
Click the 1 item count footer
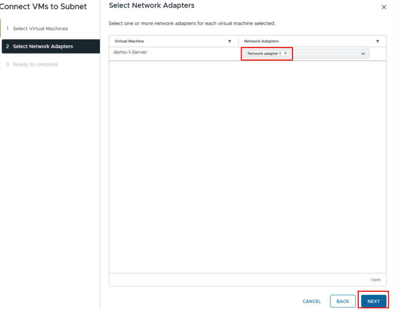click(375, 280)
